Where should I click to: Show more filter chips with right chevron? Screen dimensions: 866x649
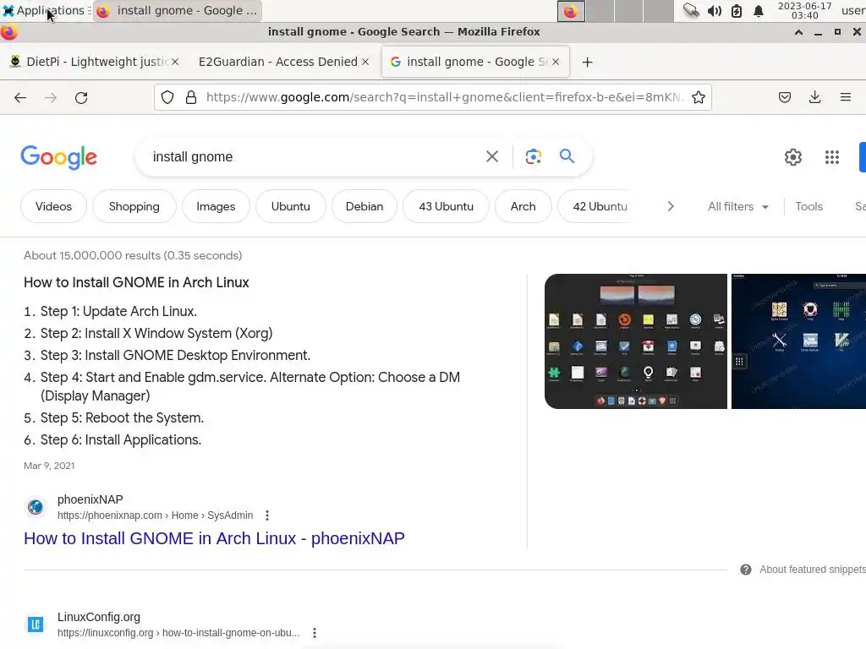[671, 206]
